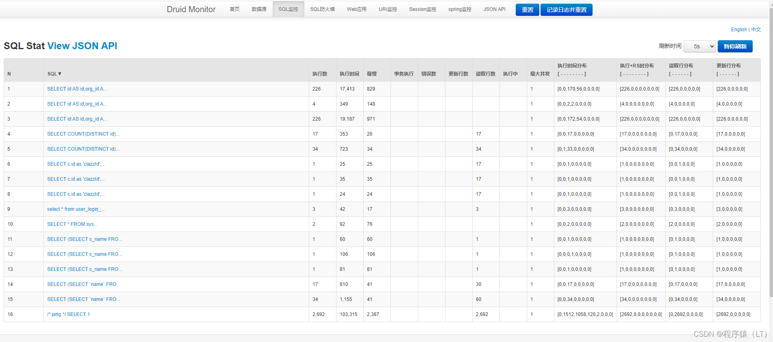Open row 6 SELECT c.id link
Viewport: 773px width, 342px height.
click(x=76, y=164)
